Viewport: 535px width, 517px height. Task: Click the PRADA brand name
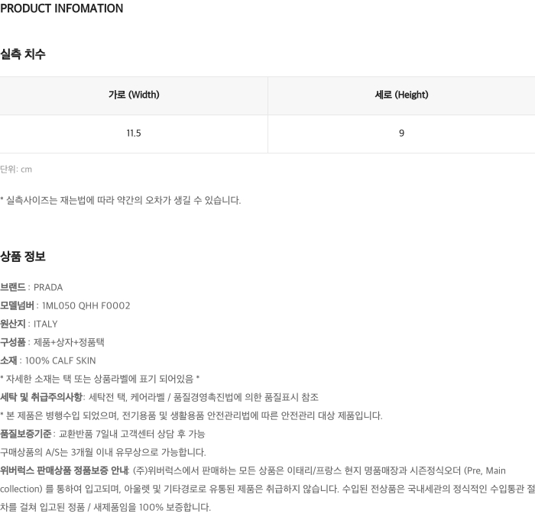click(48, 288)
